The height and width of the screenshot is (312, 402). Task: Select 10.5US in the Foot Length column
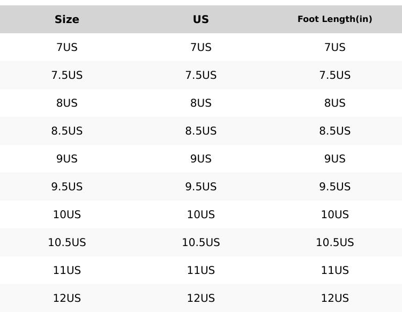(x=335, y=242)
